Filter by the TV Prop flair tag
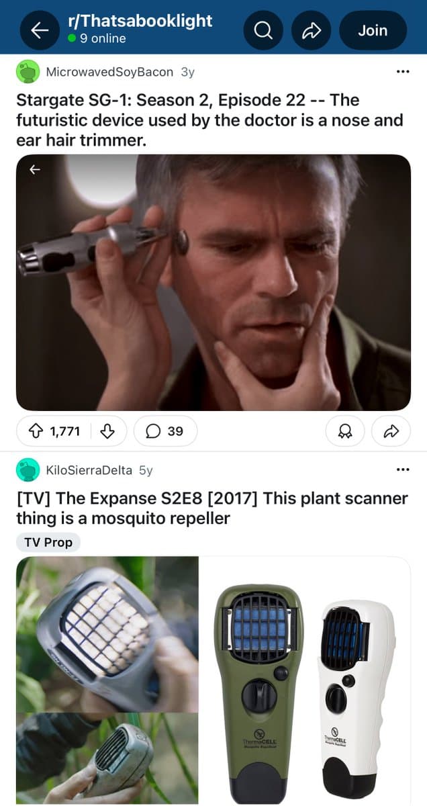 (x=48, y=542)
